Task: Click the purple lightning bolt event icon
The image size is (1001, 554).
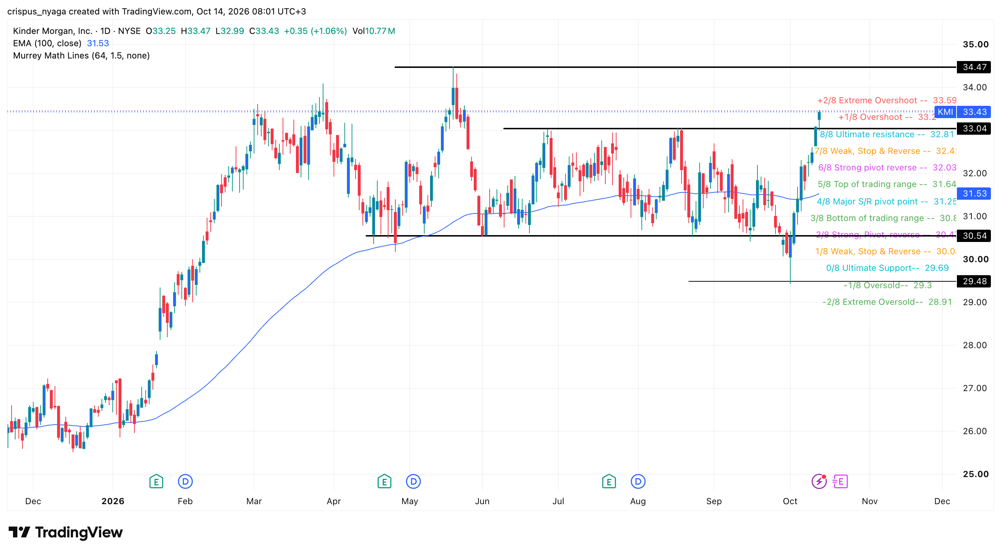Action: 819,482
